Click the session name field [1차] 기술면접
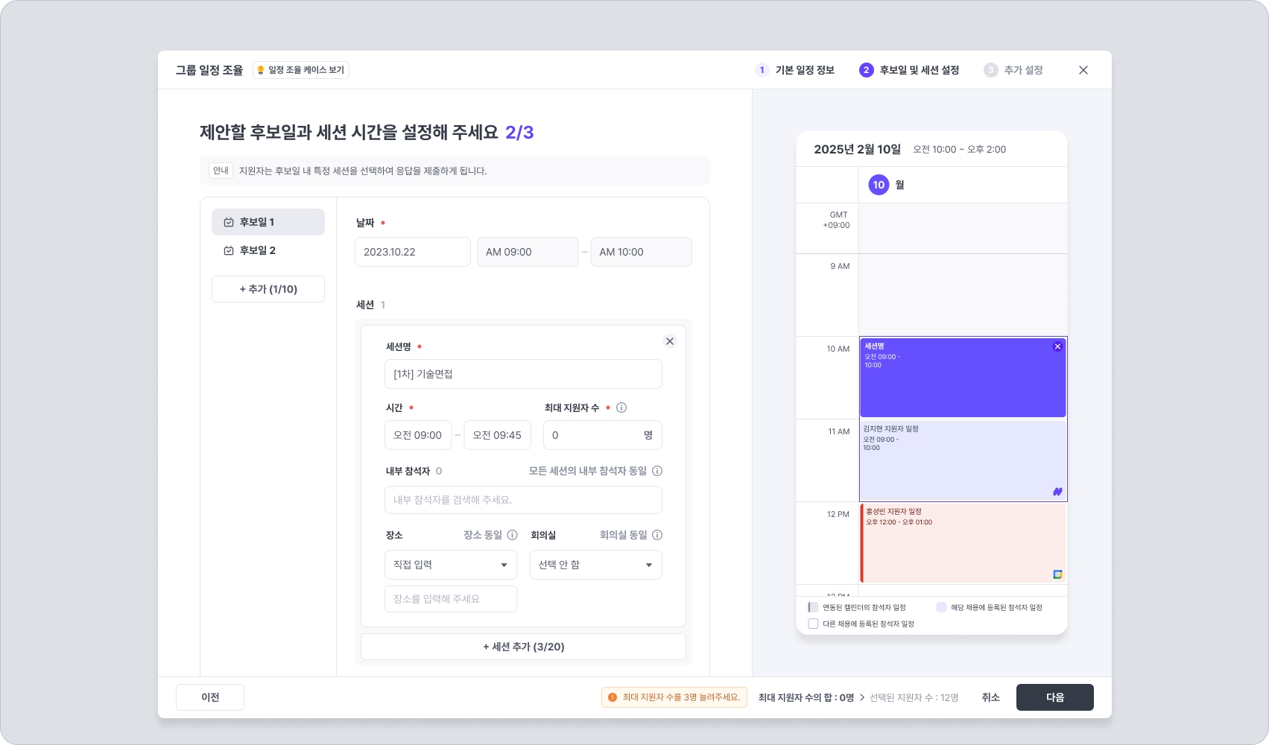 click(523, 374)
